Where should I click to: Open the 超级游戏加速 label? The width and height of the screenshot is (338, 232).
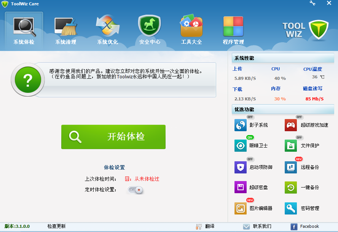click(x=314, y=125)
